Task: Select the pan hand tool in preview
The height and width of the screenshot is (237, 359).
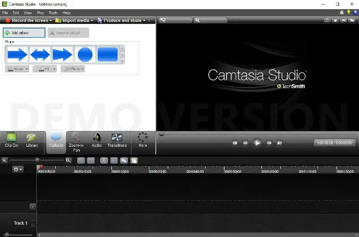Action: [x=335, y=20]
